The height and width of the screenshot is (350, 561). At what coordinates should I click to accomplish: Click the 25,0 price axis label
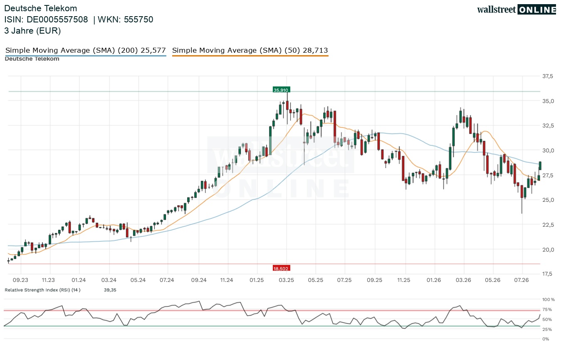pos(548,200)
